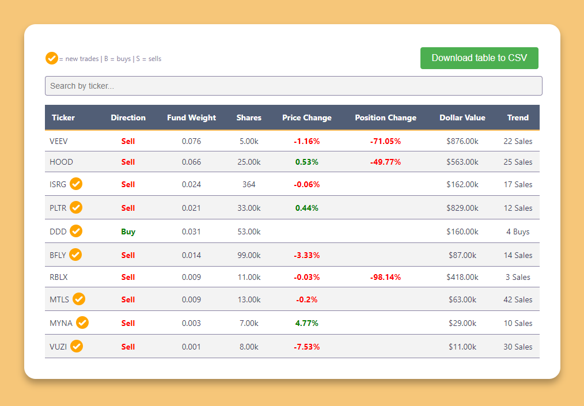Select the VUZI ticker text
The height and width of the screenshot is (406, 584).
(58, 347)
